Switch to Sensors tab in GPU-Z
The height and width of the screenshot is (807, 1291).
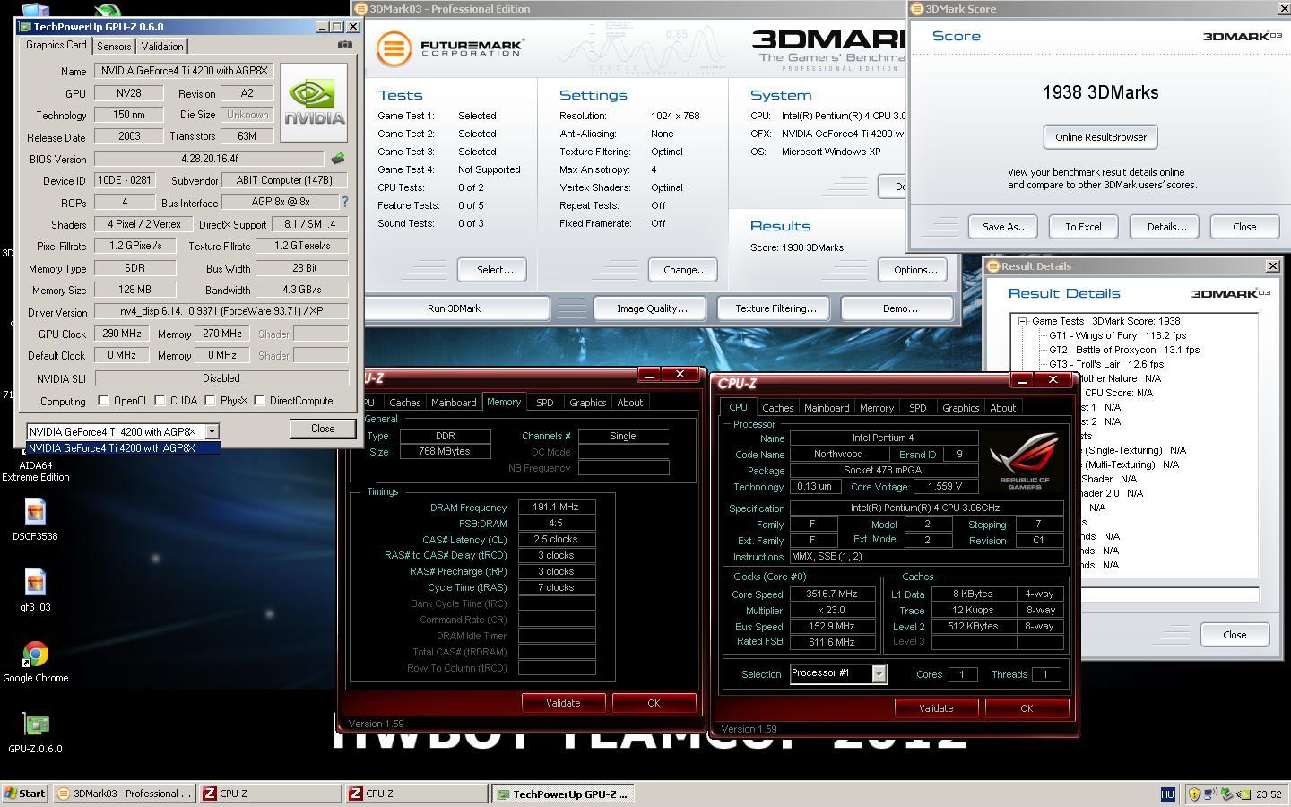point(114,46)
